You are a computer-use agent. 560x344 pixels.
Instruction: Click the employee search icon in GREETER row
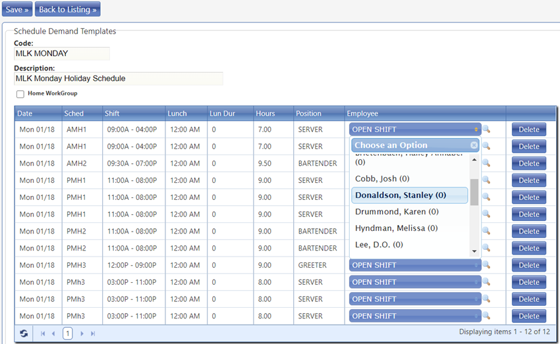(486, 265)
